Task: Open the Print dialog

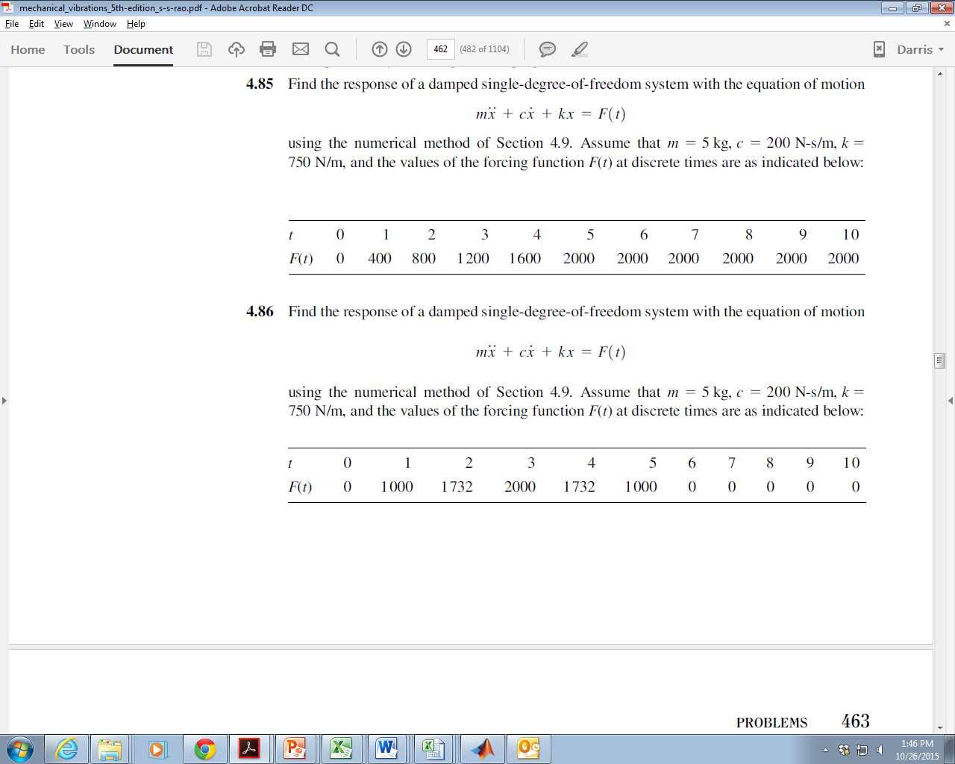Action: [268, 49]
